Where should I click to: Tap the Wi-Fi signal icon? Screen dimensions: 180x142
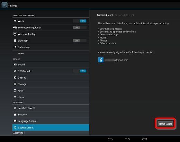point(15,21)
